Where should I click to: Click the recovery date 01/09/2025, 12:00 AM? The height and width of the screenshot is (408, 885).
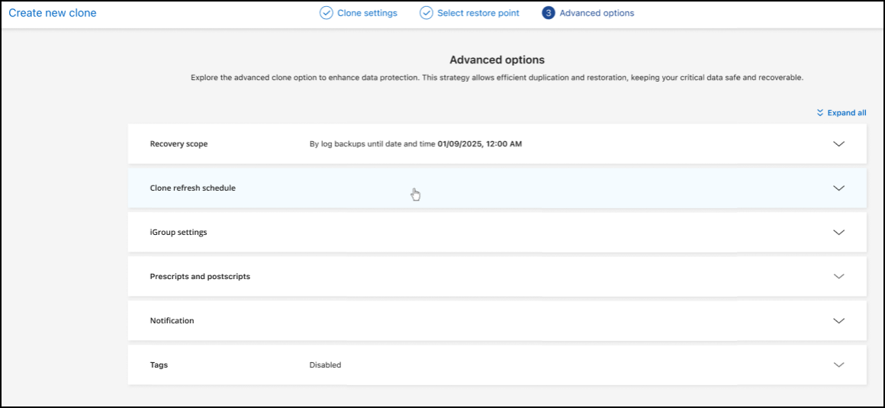tap(480, 144)
